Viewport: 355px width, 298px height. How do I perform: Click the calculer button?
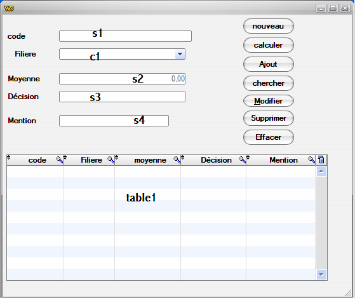pyautogui.click(x=268, y=45)
